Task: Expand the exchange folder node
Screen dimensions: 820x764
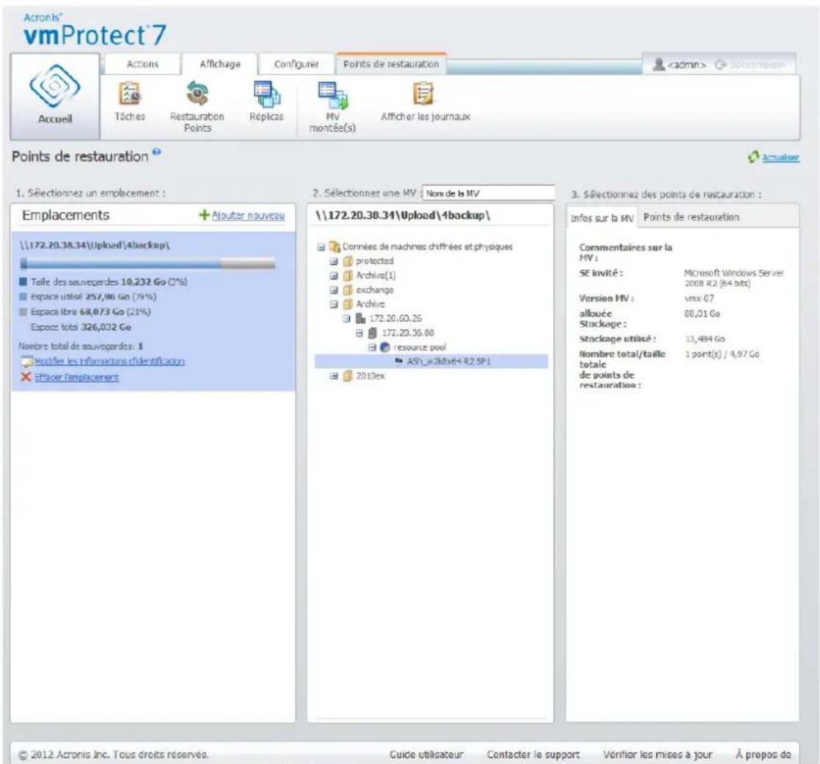Action: click(x=334, y=290)
